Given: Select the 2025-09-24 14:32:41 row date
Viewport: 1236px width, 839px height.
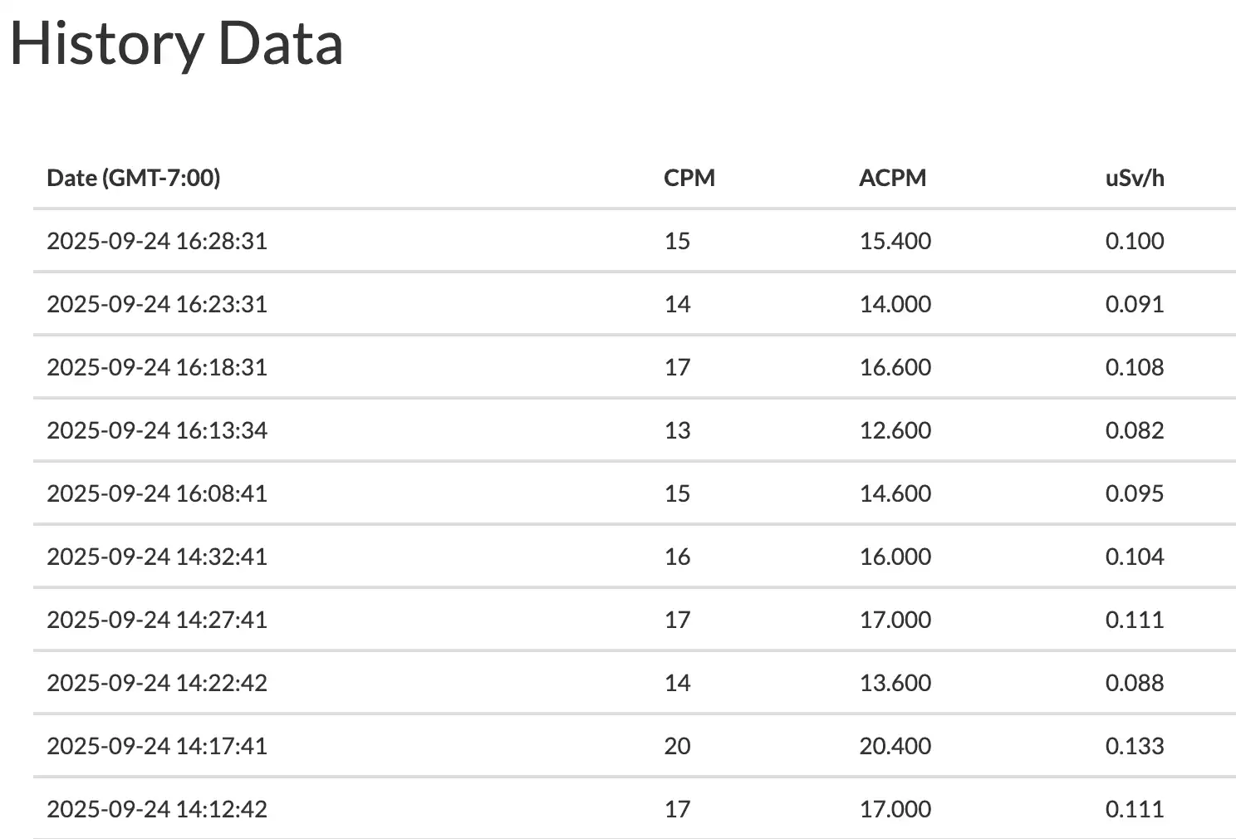Looking at the screenshot, I should (157, 557).
